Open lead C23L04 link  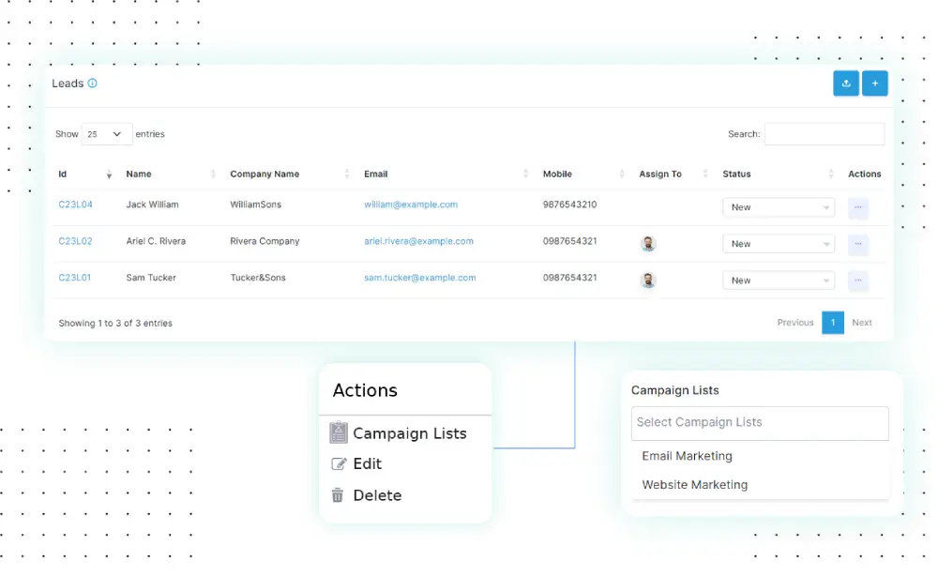point(75,205)
